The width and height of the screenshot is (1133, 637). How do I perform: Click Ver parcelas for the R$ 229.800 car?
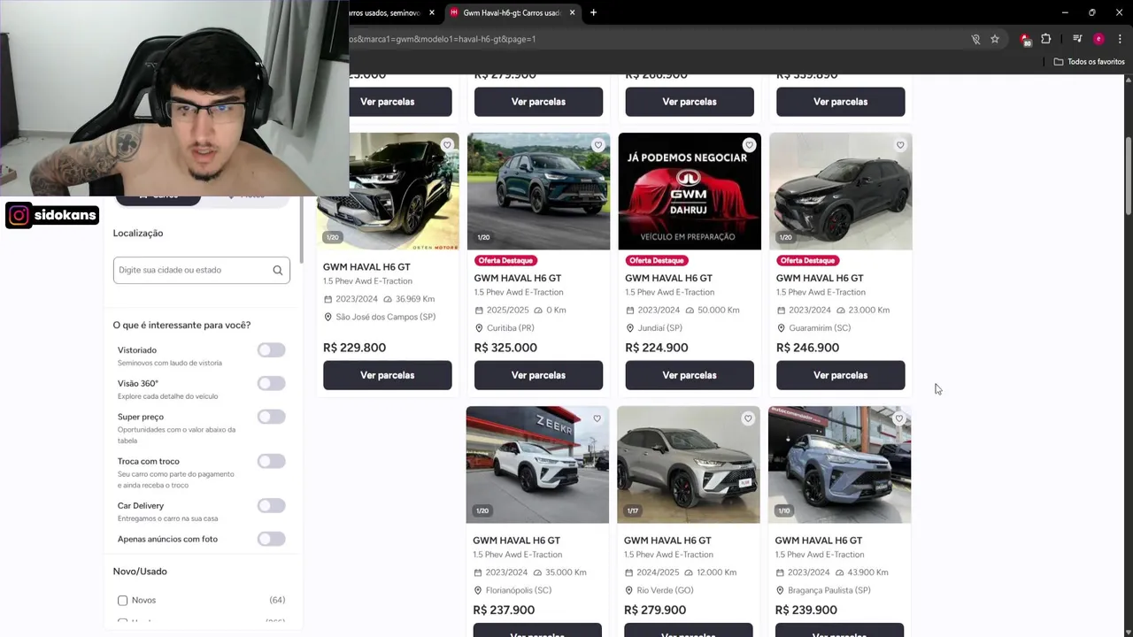pyautogui.click(x=388, y=375)
